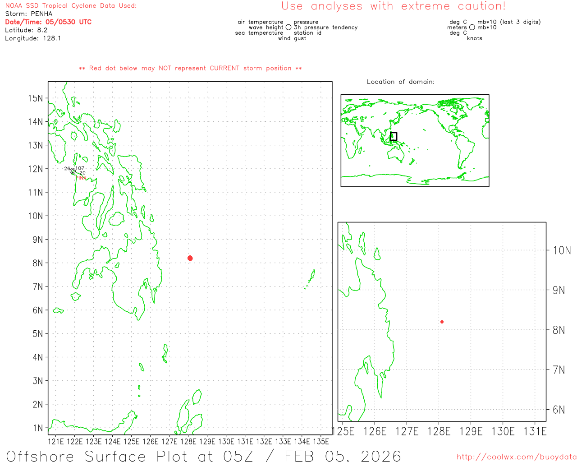
Task: Click the 'Use analyses with extreme caution!' heading
Action: (393, 6)
